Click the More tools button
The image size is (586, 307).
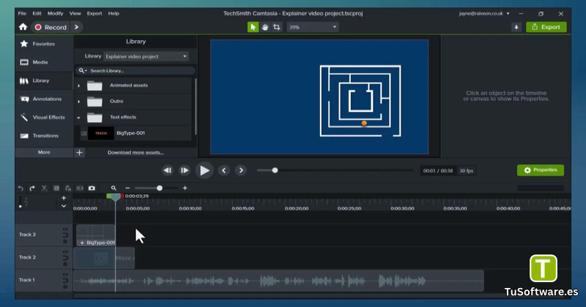[x=44, y=152]
